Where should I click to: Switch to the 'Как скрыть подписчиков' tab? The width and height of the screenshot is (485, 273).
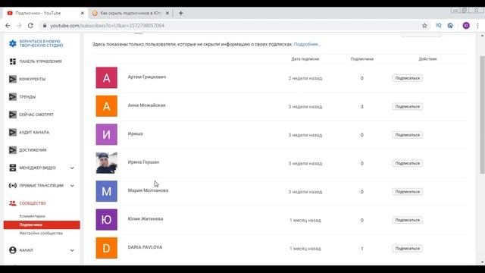pyautogui.click(x=130, y=14)
